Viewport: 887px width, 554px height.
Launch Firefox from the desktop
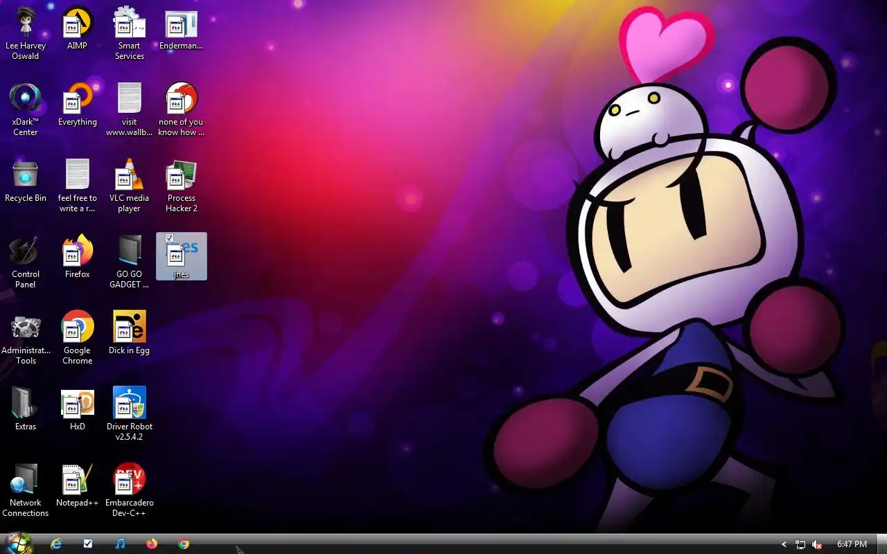(x=77, y=256)
